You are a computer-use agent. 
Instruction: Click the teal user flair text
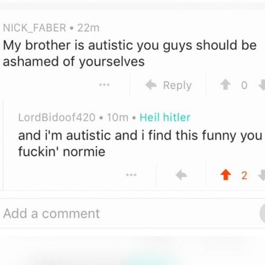(165, 117)
